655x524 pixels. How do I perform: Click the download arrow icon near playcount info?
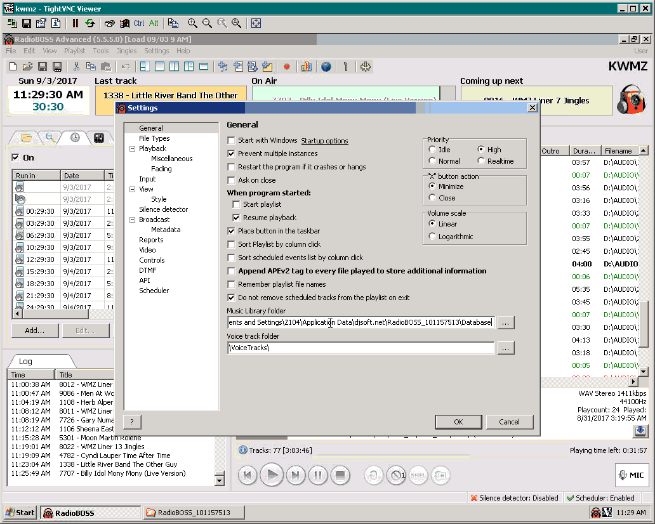pos(640,431)
